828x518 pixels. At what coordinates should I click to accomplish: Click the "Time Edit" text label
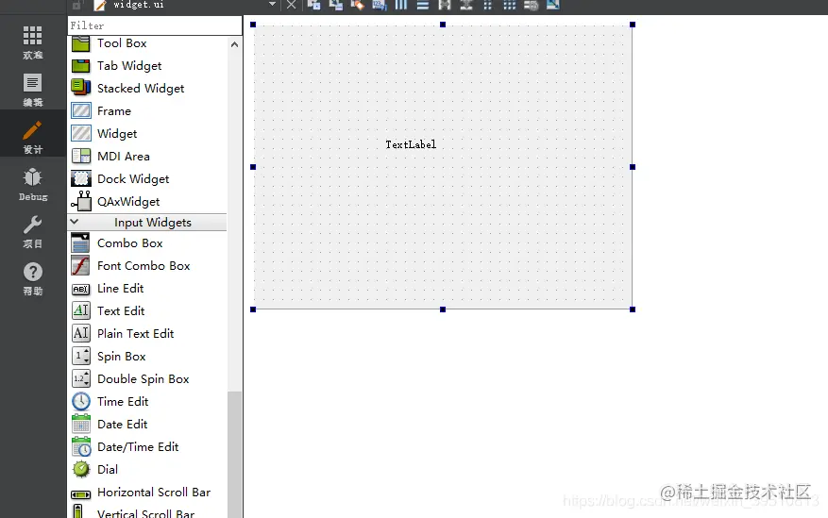(x=123, y=402)
